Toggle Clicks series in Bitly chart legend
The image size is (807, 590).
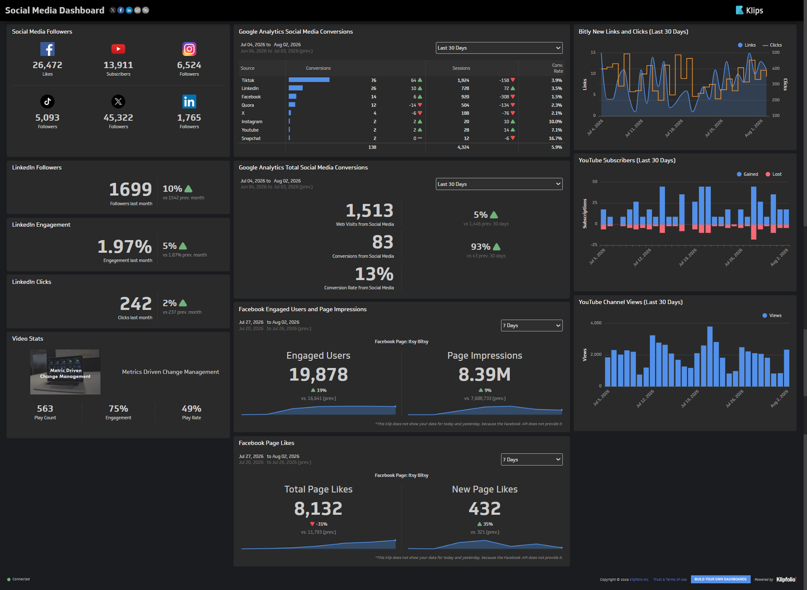tap(772, 45)
